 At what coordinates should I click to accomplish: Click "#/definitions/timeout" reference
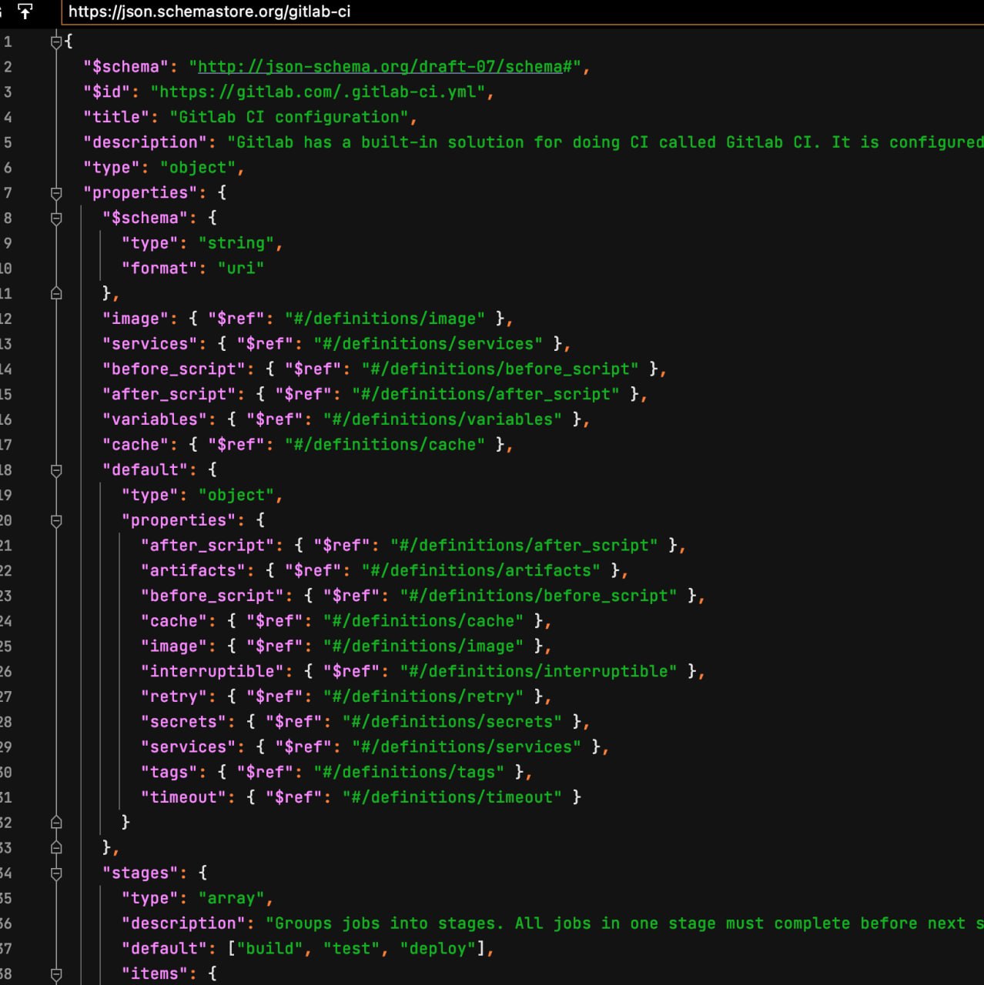coord(452,797)
